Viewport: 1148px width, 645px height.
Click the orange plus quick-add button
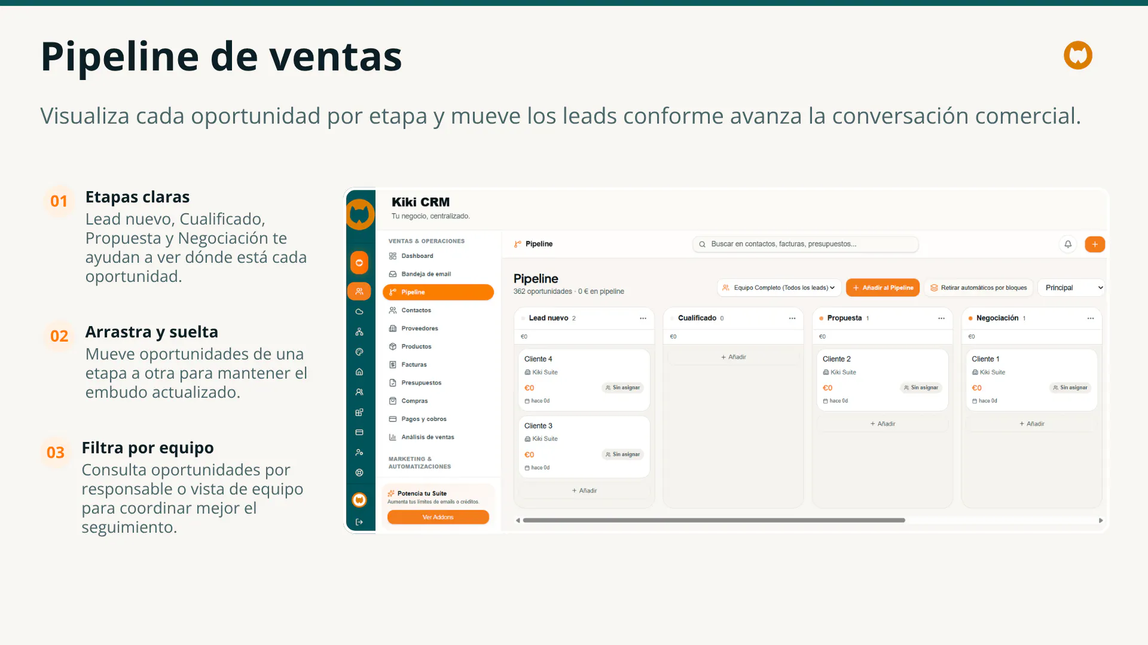[1095, 244]
